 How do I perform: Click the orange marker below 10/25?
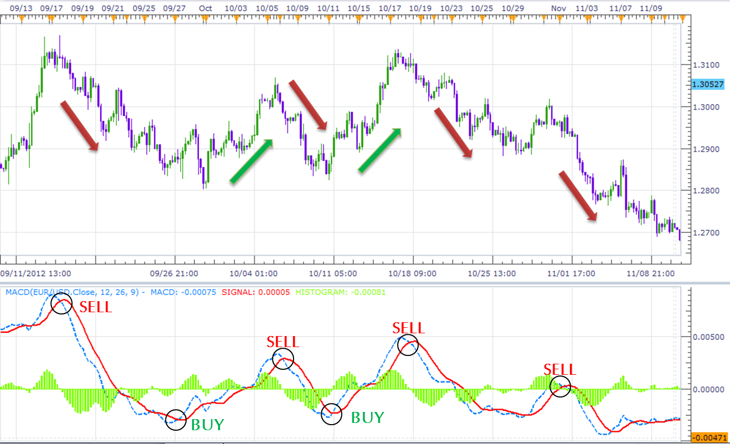click(484, 18)
